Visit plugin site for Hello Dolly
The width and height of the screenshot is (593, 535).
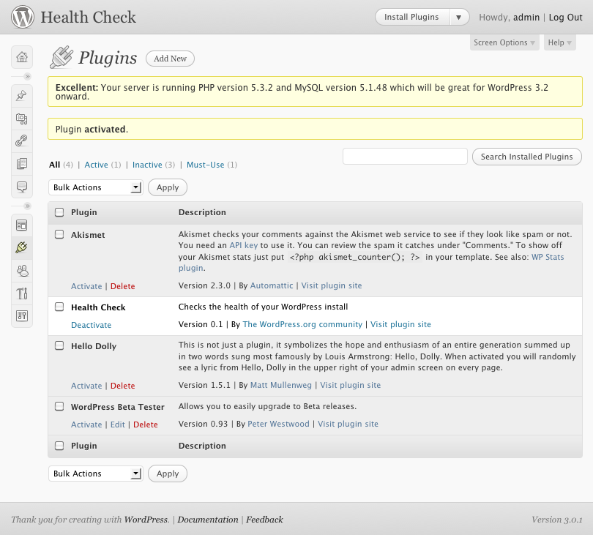(x=350, y=385)
